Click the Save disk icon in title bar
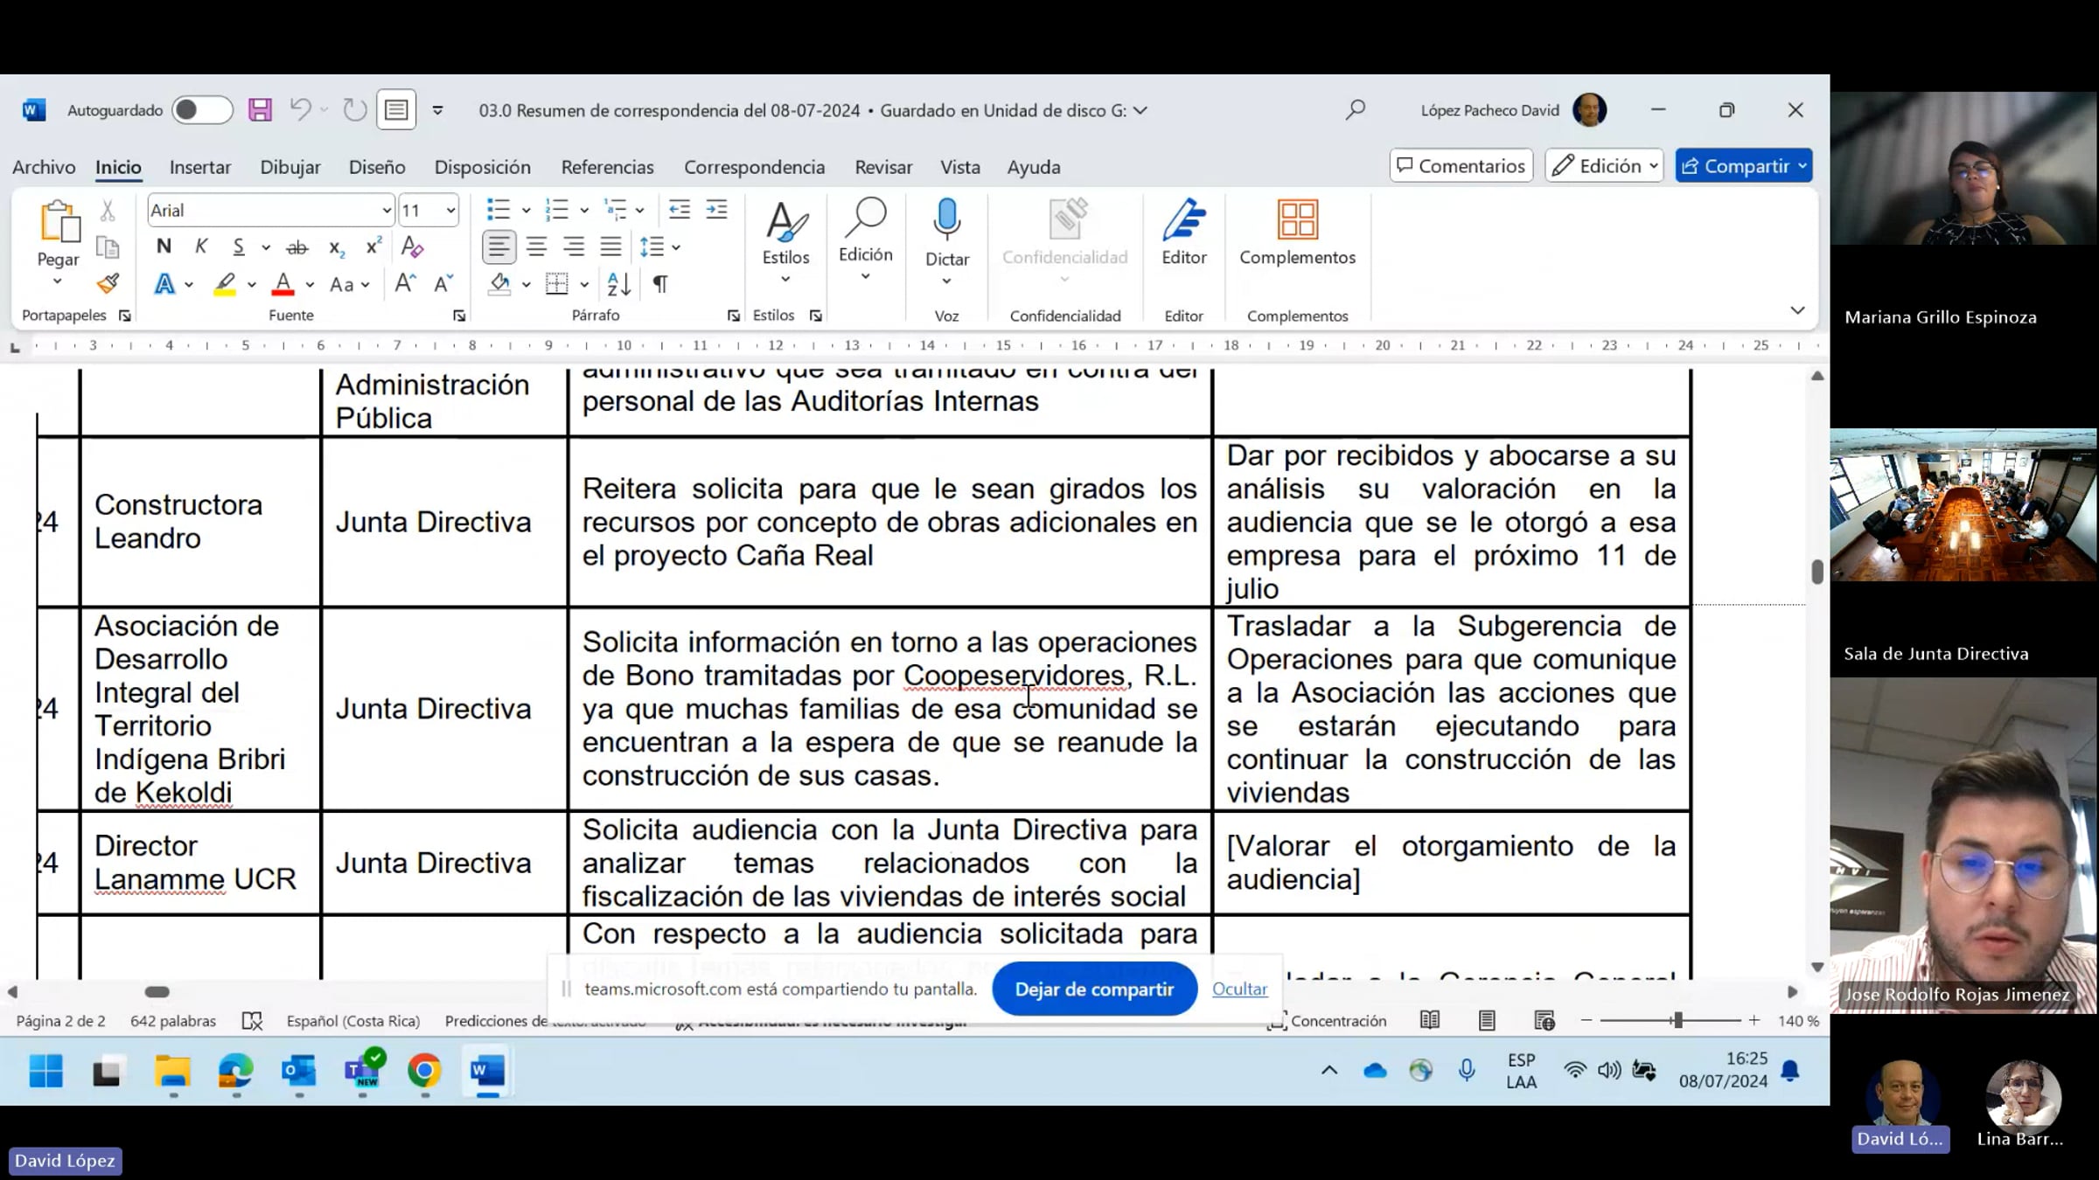Image resolution: width=2099 pixels, height=1180 pixels. (x=260, y=110)
